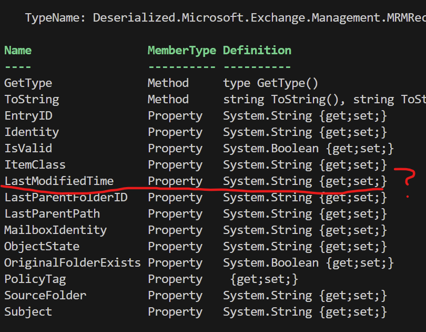
Task: Click the ObjectState property name
Action: click(x=42, y=247)
